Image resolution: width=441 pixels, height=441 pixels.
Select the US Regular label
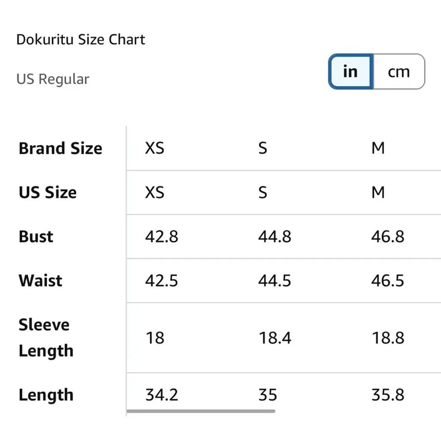point(53,79)
